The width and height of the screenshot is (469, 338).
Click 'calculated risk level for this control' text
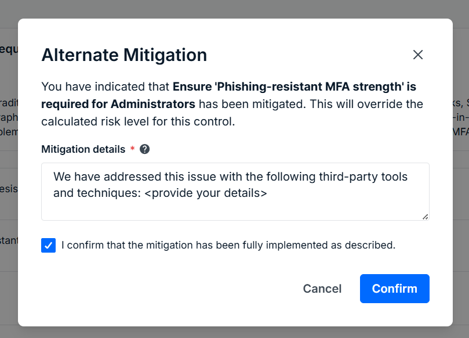[138, 121]
